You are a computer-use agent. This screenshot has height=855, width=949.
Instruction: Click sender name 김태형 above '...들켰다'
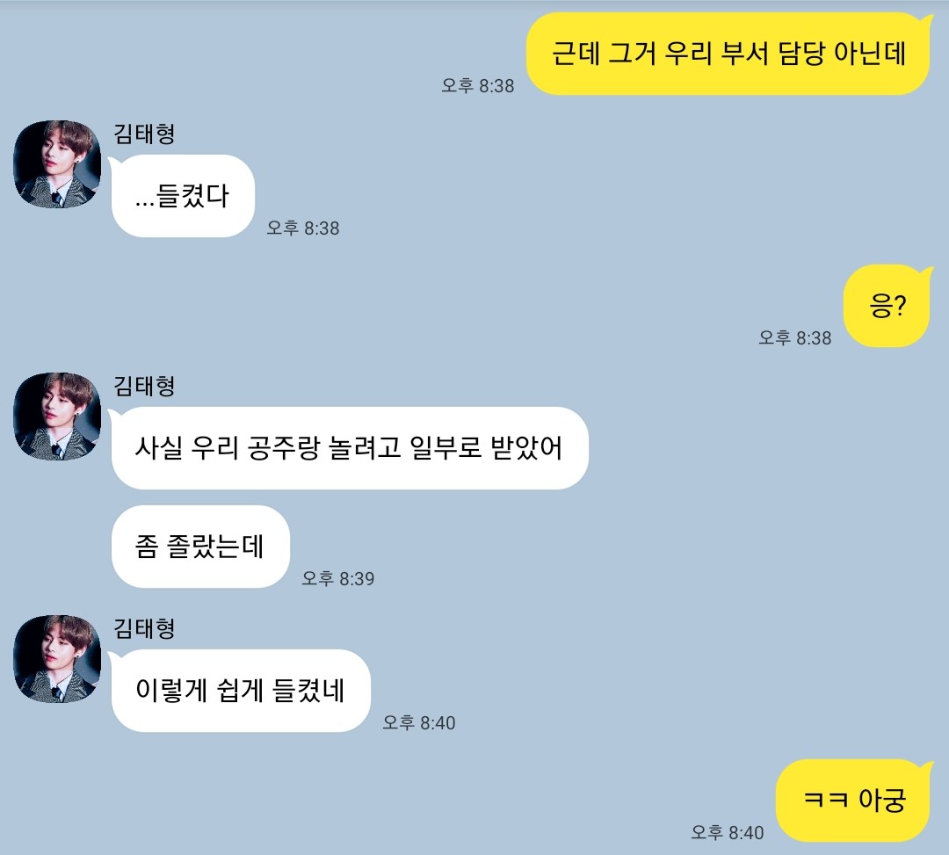tap(145, 134)
